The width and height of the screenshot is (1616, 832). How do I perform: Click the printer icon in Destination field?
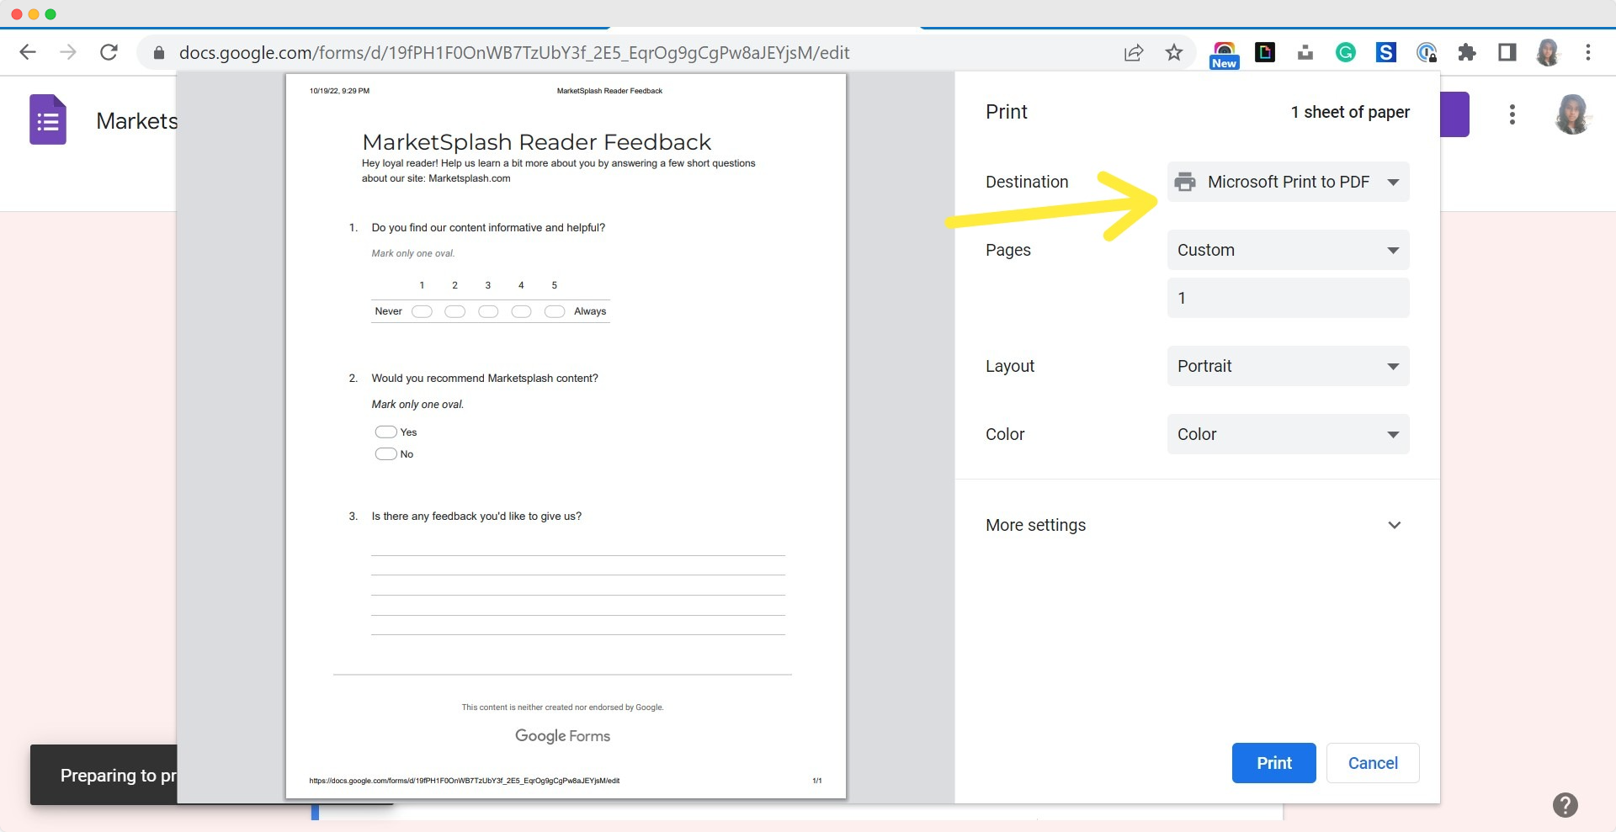click(1185, 182)
